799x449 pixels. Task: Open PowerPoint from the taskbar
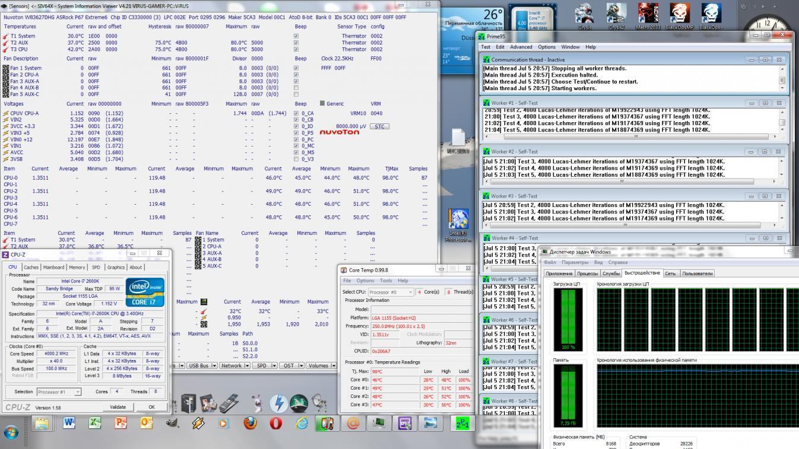click(x=121, y=423)
